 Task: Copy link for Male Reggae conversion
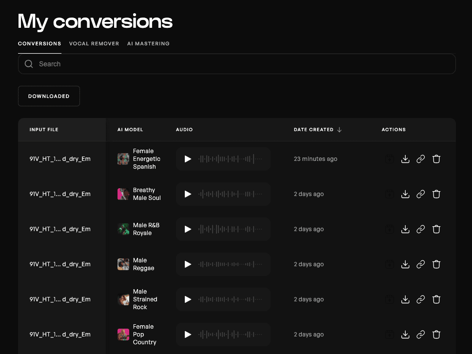click(420, 264)
